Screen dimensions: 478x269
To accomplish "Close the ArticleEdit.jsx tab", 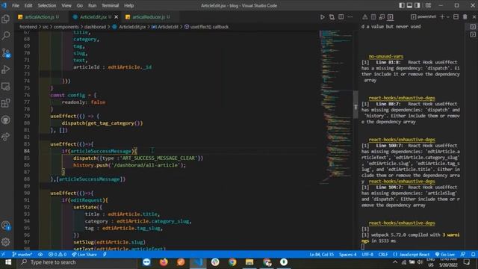I will (117, 17).
